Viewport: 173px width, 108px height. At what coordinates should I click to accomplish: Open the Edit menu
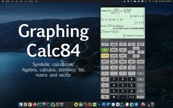pos(17,1)
